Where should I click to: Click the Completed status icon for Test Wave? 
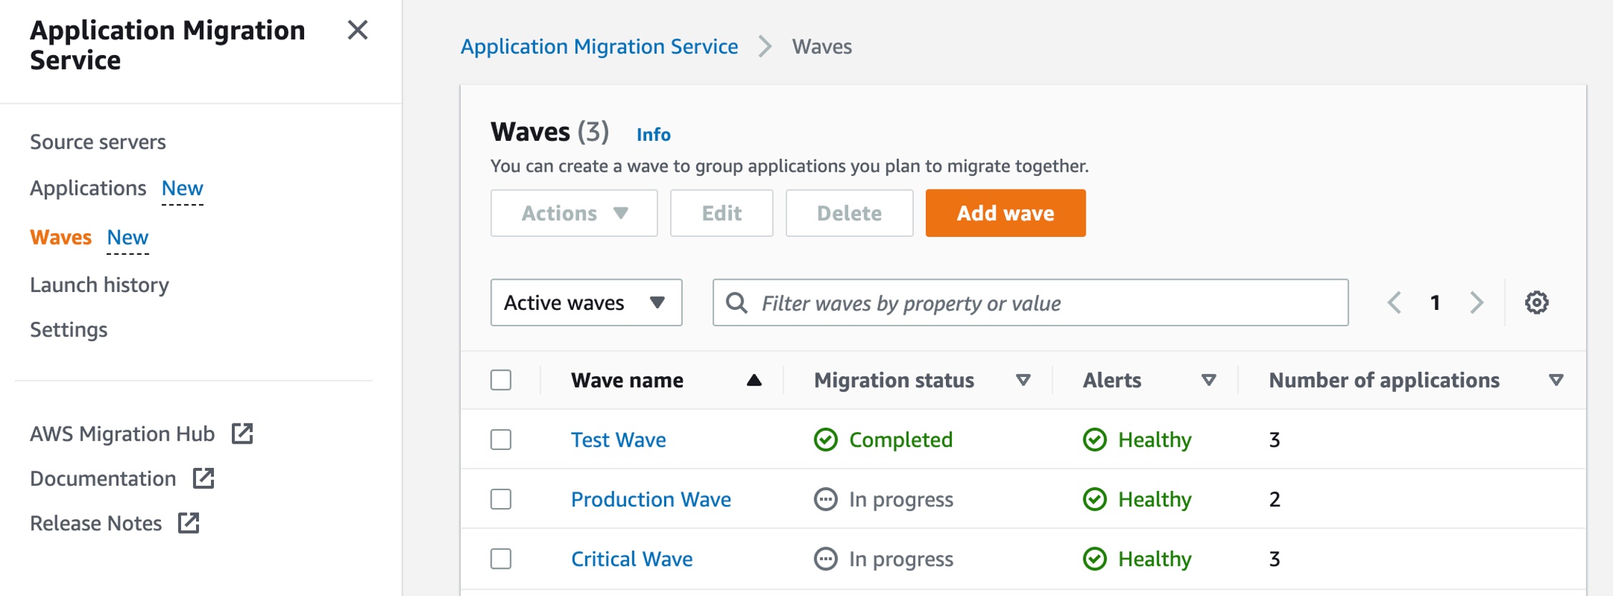(826, 439)
